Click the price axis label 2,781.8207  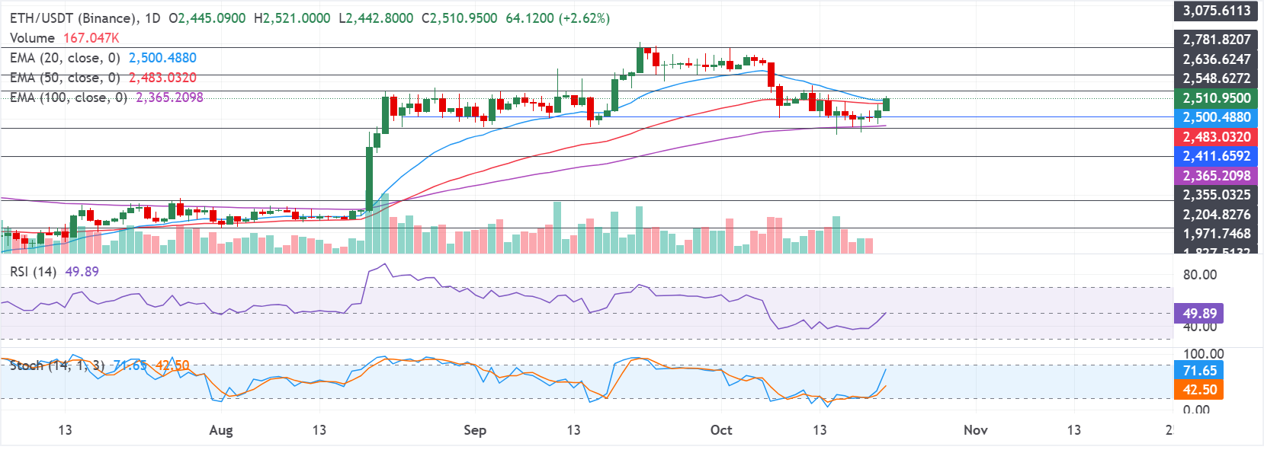pos(1217,40)
